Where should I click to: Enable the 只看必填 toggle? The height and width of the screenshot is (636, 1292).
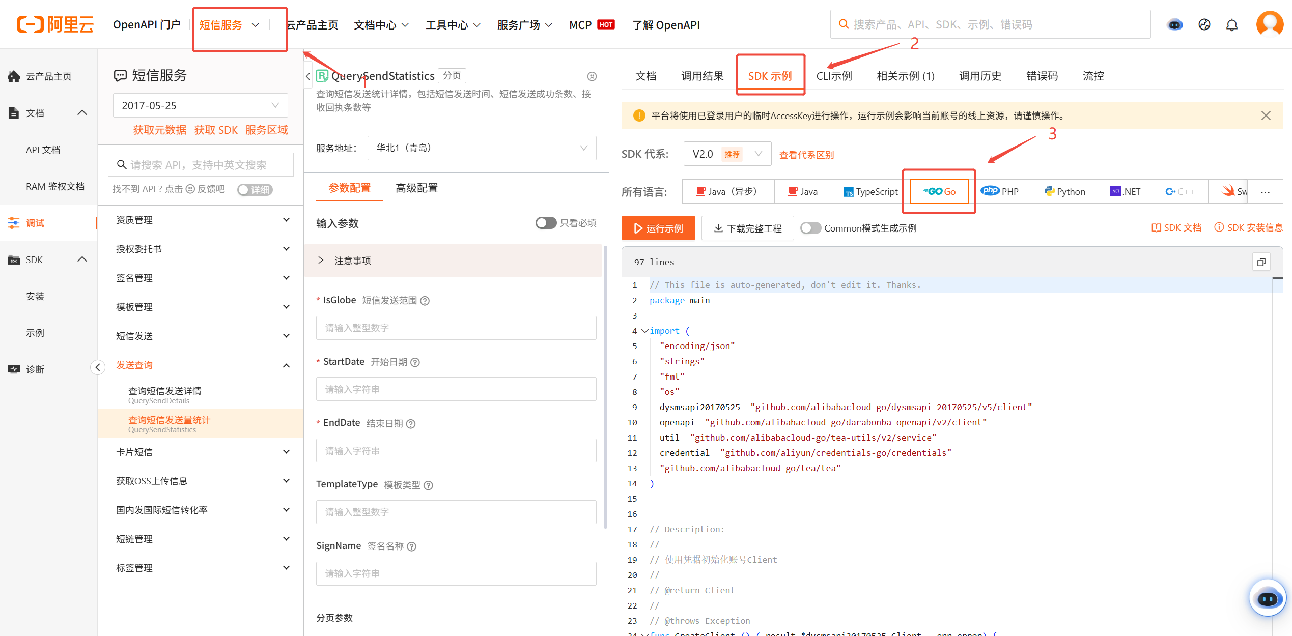(545, 223)
